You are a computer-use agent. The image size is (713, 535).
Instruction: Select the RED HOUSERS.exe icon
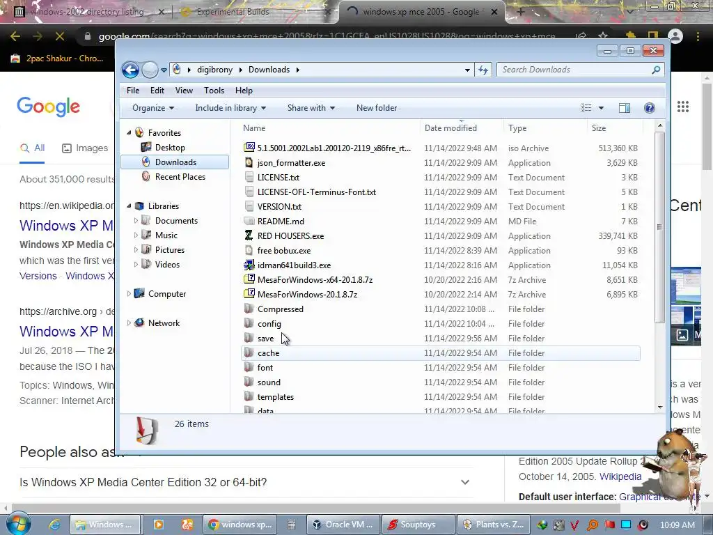pyautogui.click(x=249, y=235)
